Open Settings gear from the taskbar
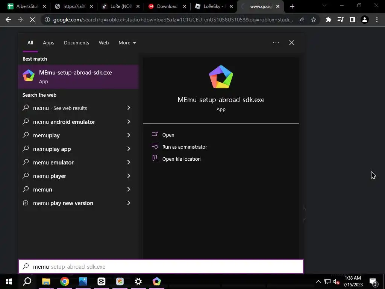Image resolution: width=385 pixels, height=289 pixels. (x=138, y=281)
